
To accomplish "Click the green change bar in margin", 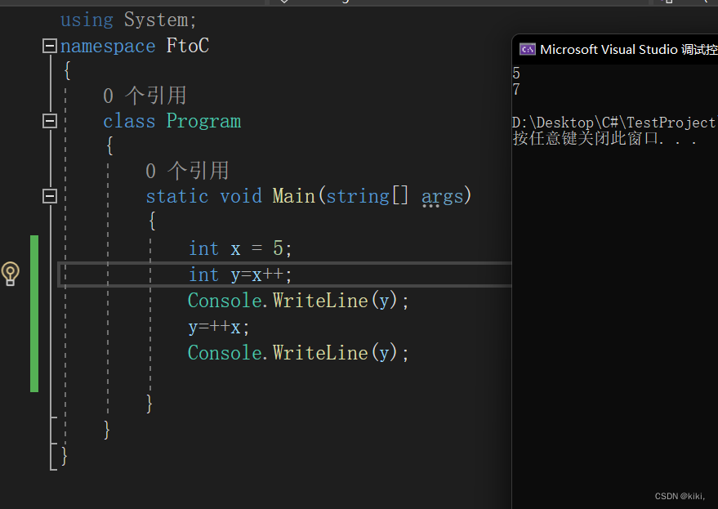I will click(34, 314).
